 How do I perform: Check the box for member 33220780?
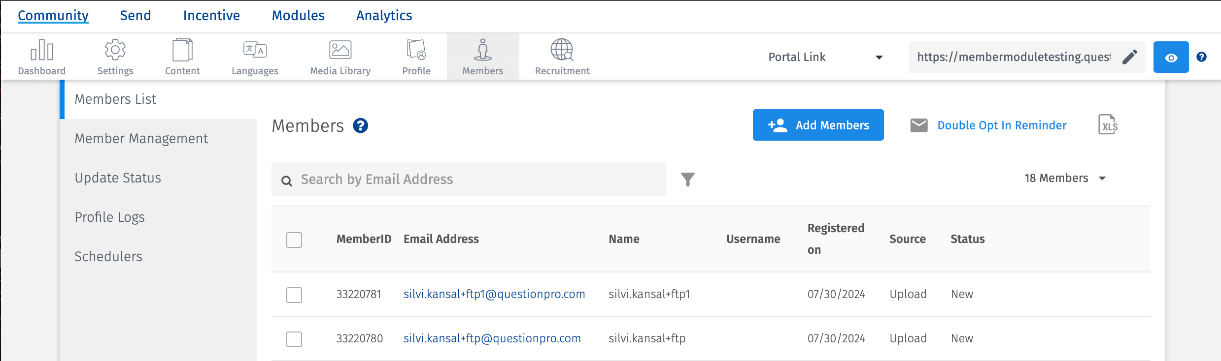tap(294, 339)
